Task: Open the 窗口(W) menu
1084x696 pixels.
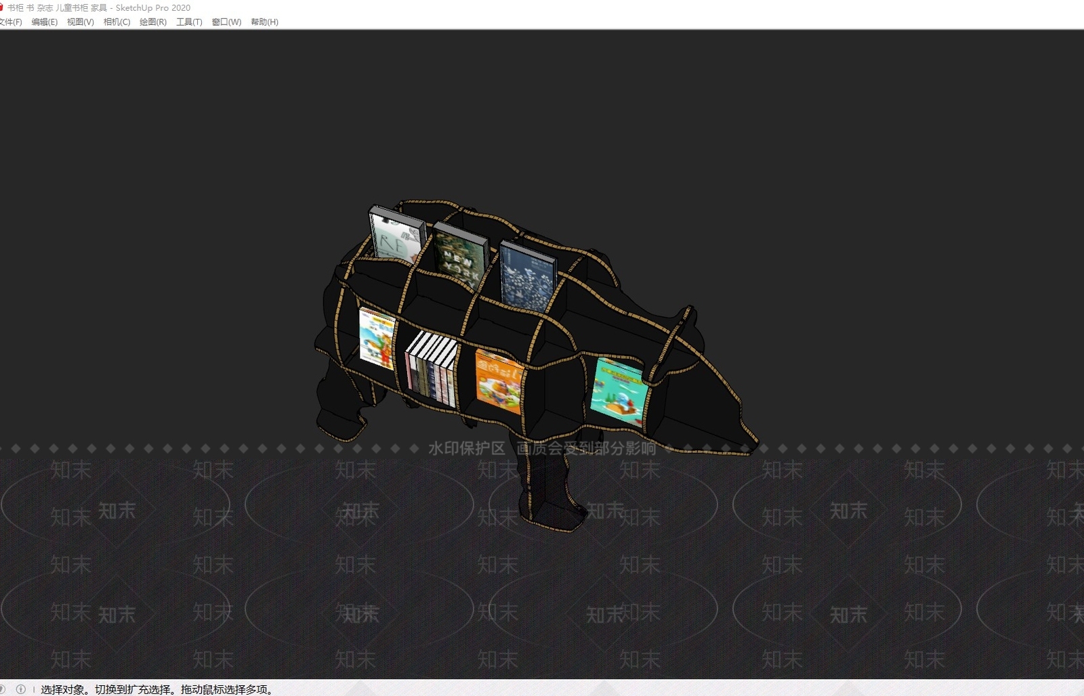Action: click(x=226, y=22)
